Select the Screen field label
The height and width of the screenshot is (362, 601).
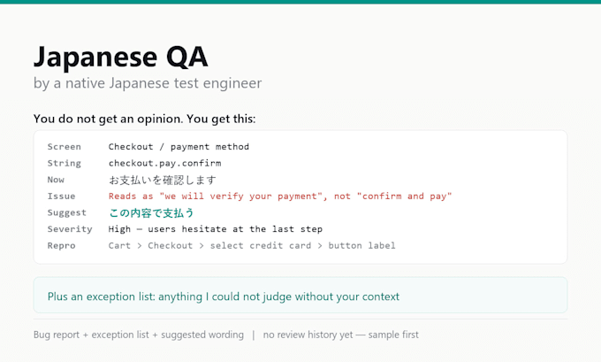pyautogui.click(x=64, y=147)
